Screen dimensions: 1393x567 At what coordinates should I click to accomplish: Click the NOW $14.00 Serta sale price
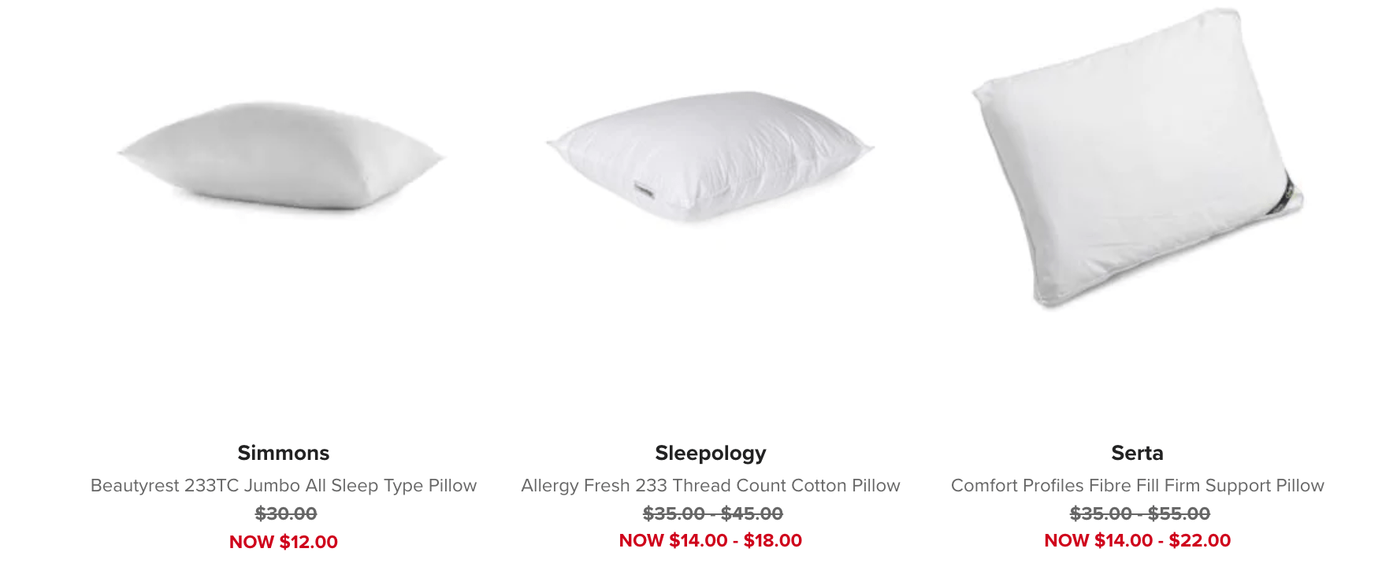[1098, 540]
